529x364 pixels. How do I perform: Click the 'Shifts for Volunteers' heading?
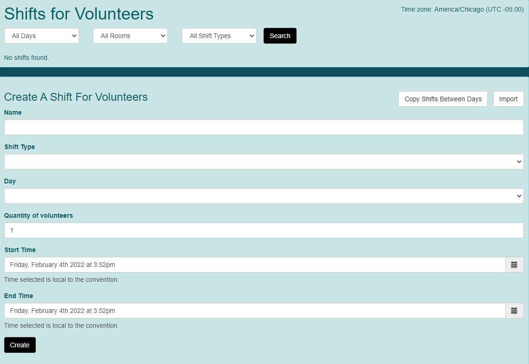point(79,14)
